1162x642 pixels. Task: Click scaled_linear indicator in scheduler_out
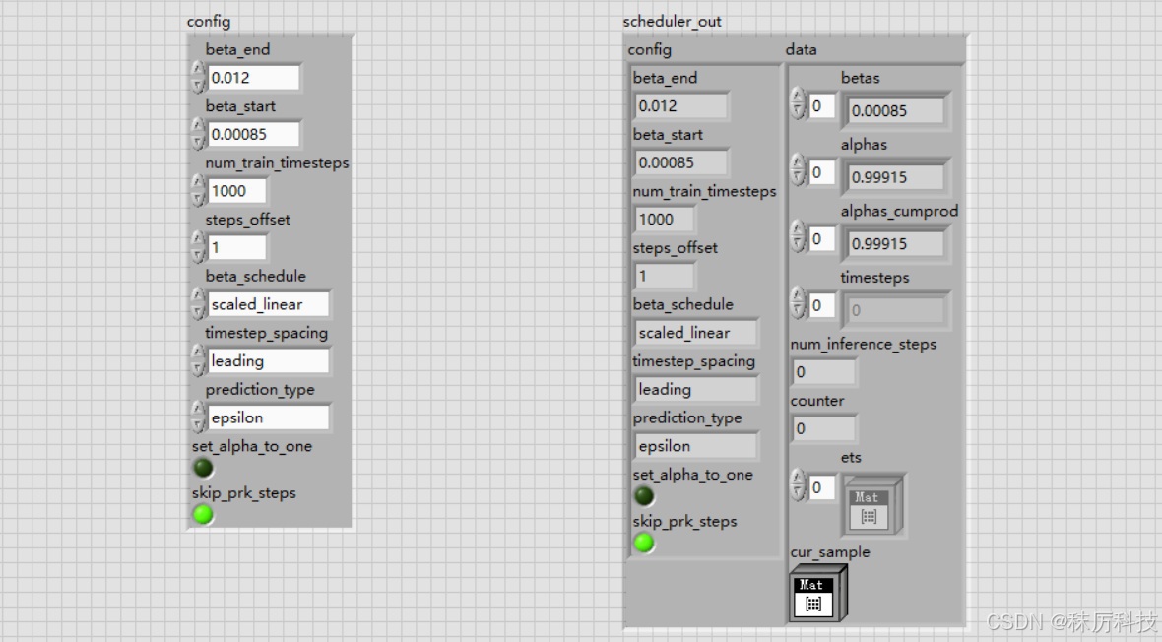pyautogui.click(x=696, y=332)
